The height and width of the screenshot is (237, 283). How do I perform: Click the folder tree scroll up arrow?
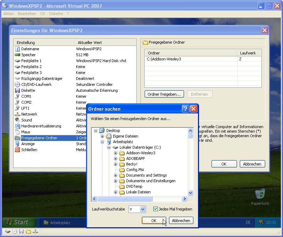click(190, 131)
